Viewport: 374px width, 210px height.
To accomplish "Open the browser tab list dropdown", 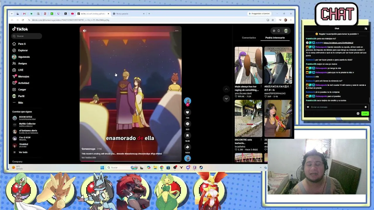I will pyautogui.click(x=12, y=14).
